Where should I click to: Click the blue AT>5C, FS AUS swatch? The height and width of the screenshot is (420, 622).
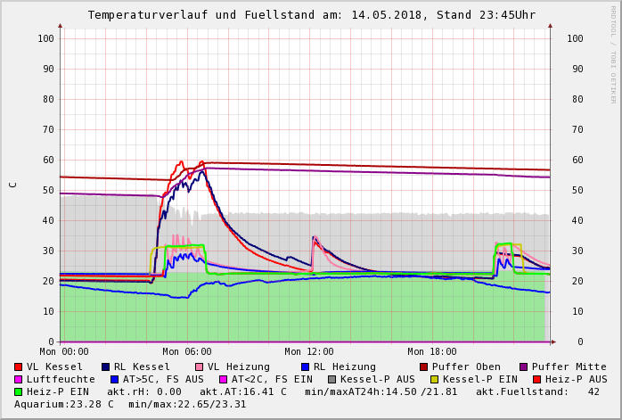click(114, 379)
